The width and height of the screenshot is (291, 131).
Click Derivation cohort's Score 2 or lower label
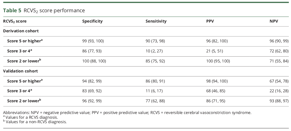coord(24,61)
